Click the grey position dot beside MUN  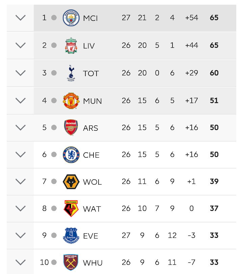pos(54,100)
